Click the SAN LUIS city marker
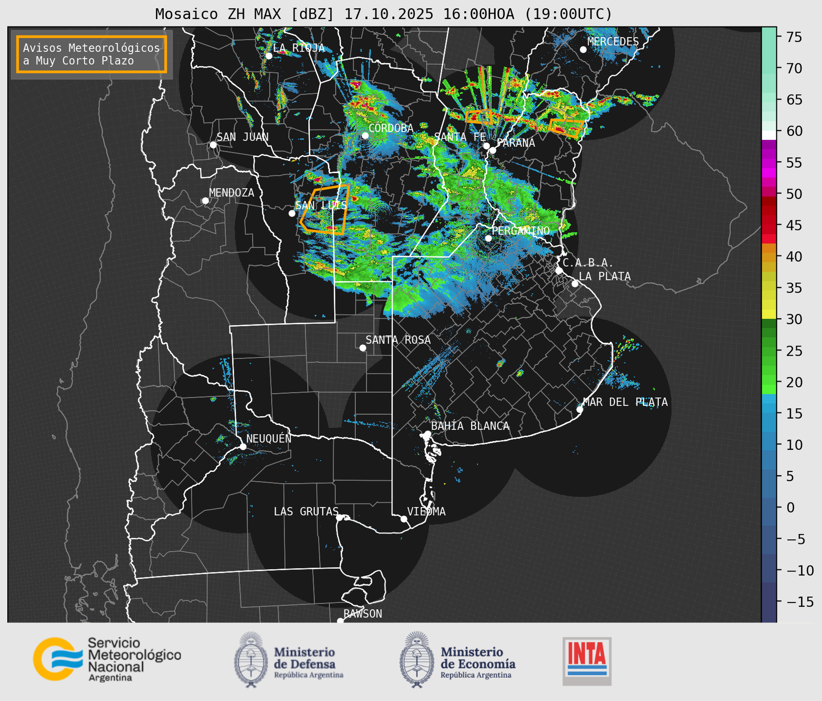822x701 pixels. click(292, 213)
